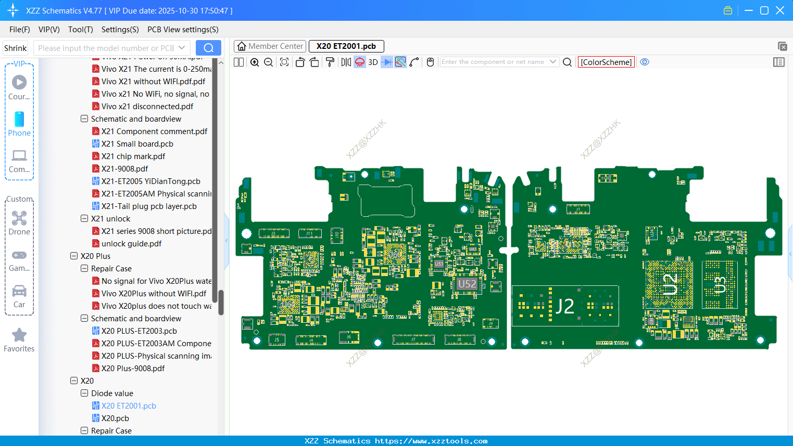Viewport: 793px width, 446px height.
Task: Click the mirror flip board icon
Action: click(346, 62)
